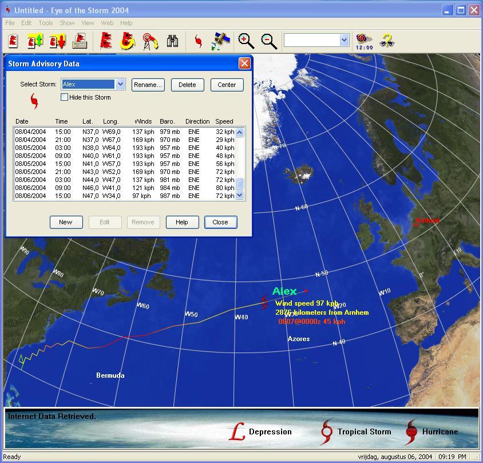Close the Storm Advisory Data dialog with X
This screenshot has height=463, width=483.
pyautogui.click(x=244, y=63)
